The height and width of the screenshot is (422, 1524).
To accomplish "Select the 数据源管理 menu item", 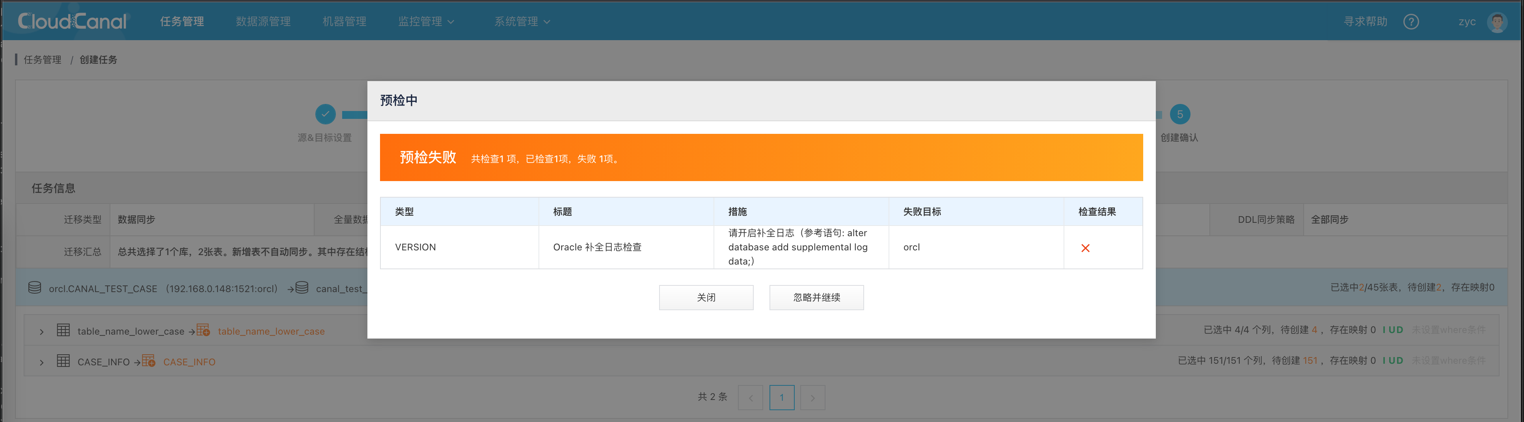I will coord(263,21).
